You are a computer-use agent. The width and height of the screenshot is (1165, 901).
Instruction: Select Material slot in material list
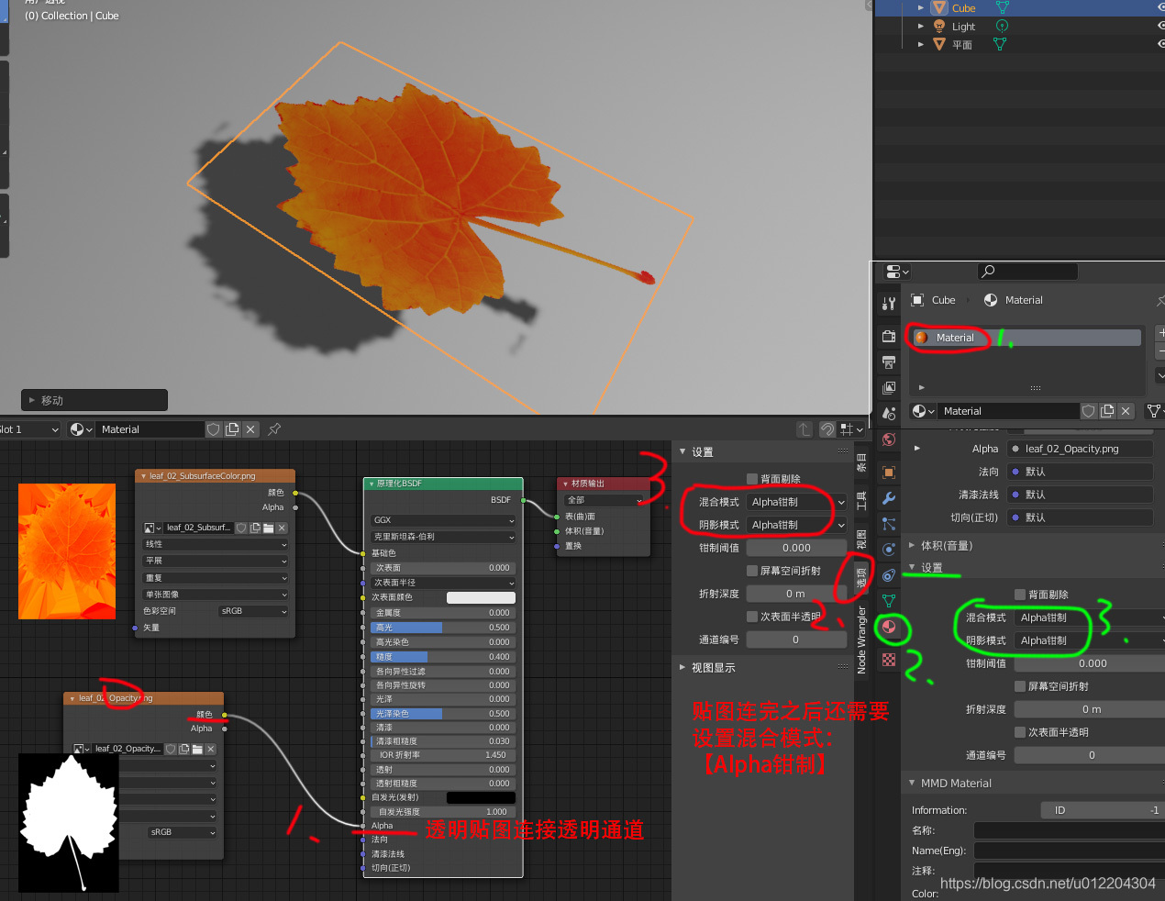tap(1026, 338)
